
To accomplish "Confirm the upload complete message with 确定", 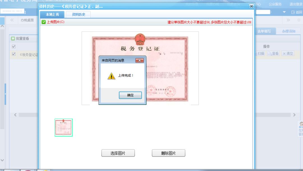I will [130, 95].
